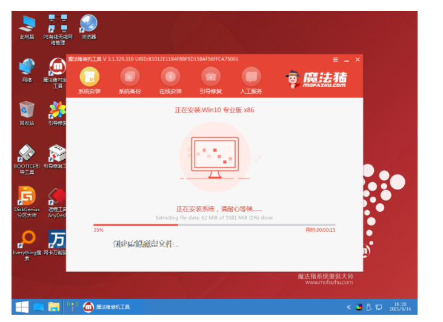
Task: Click the installation progress bar
Action: click(215, 225)
